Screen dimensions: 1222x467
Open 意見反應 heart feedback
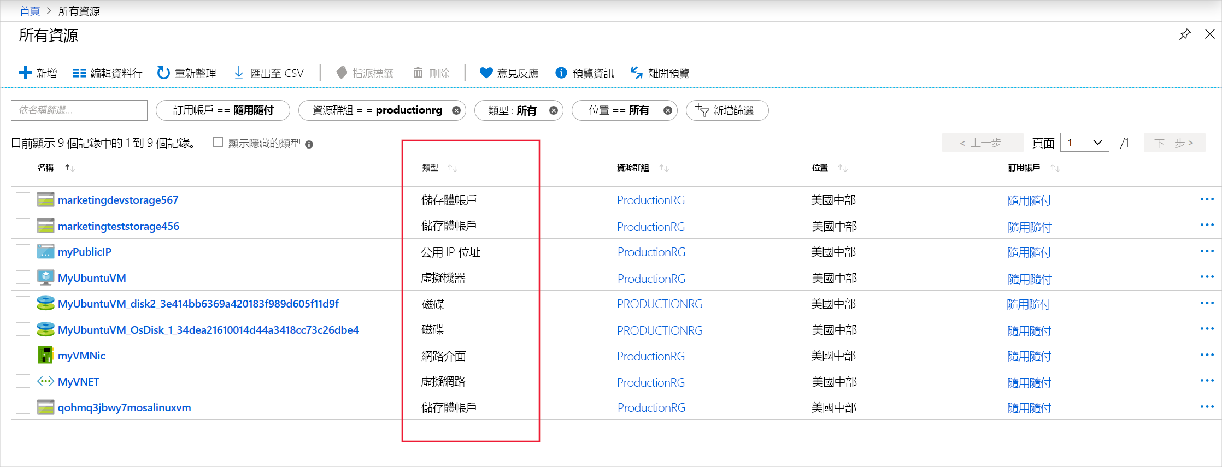point(508,73)
